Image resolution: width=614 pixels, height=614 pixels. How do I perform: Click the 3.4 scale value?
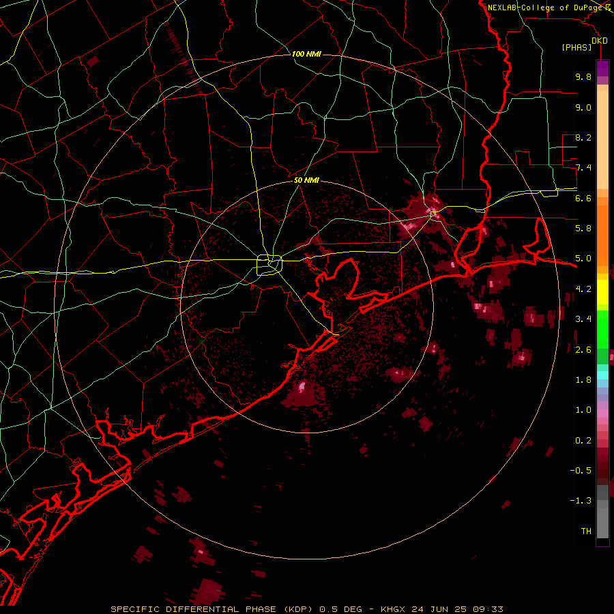(x=583, y=319)
